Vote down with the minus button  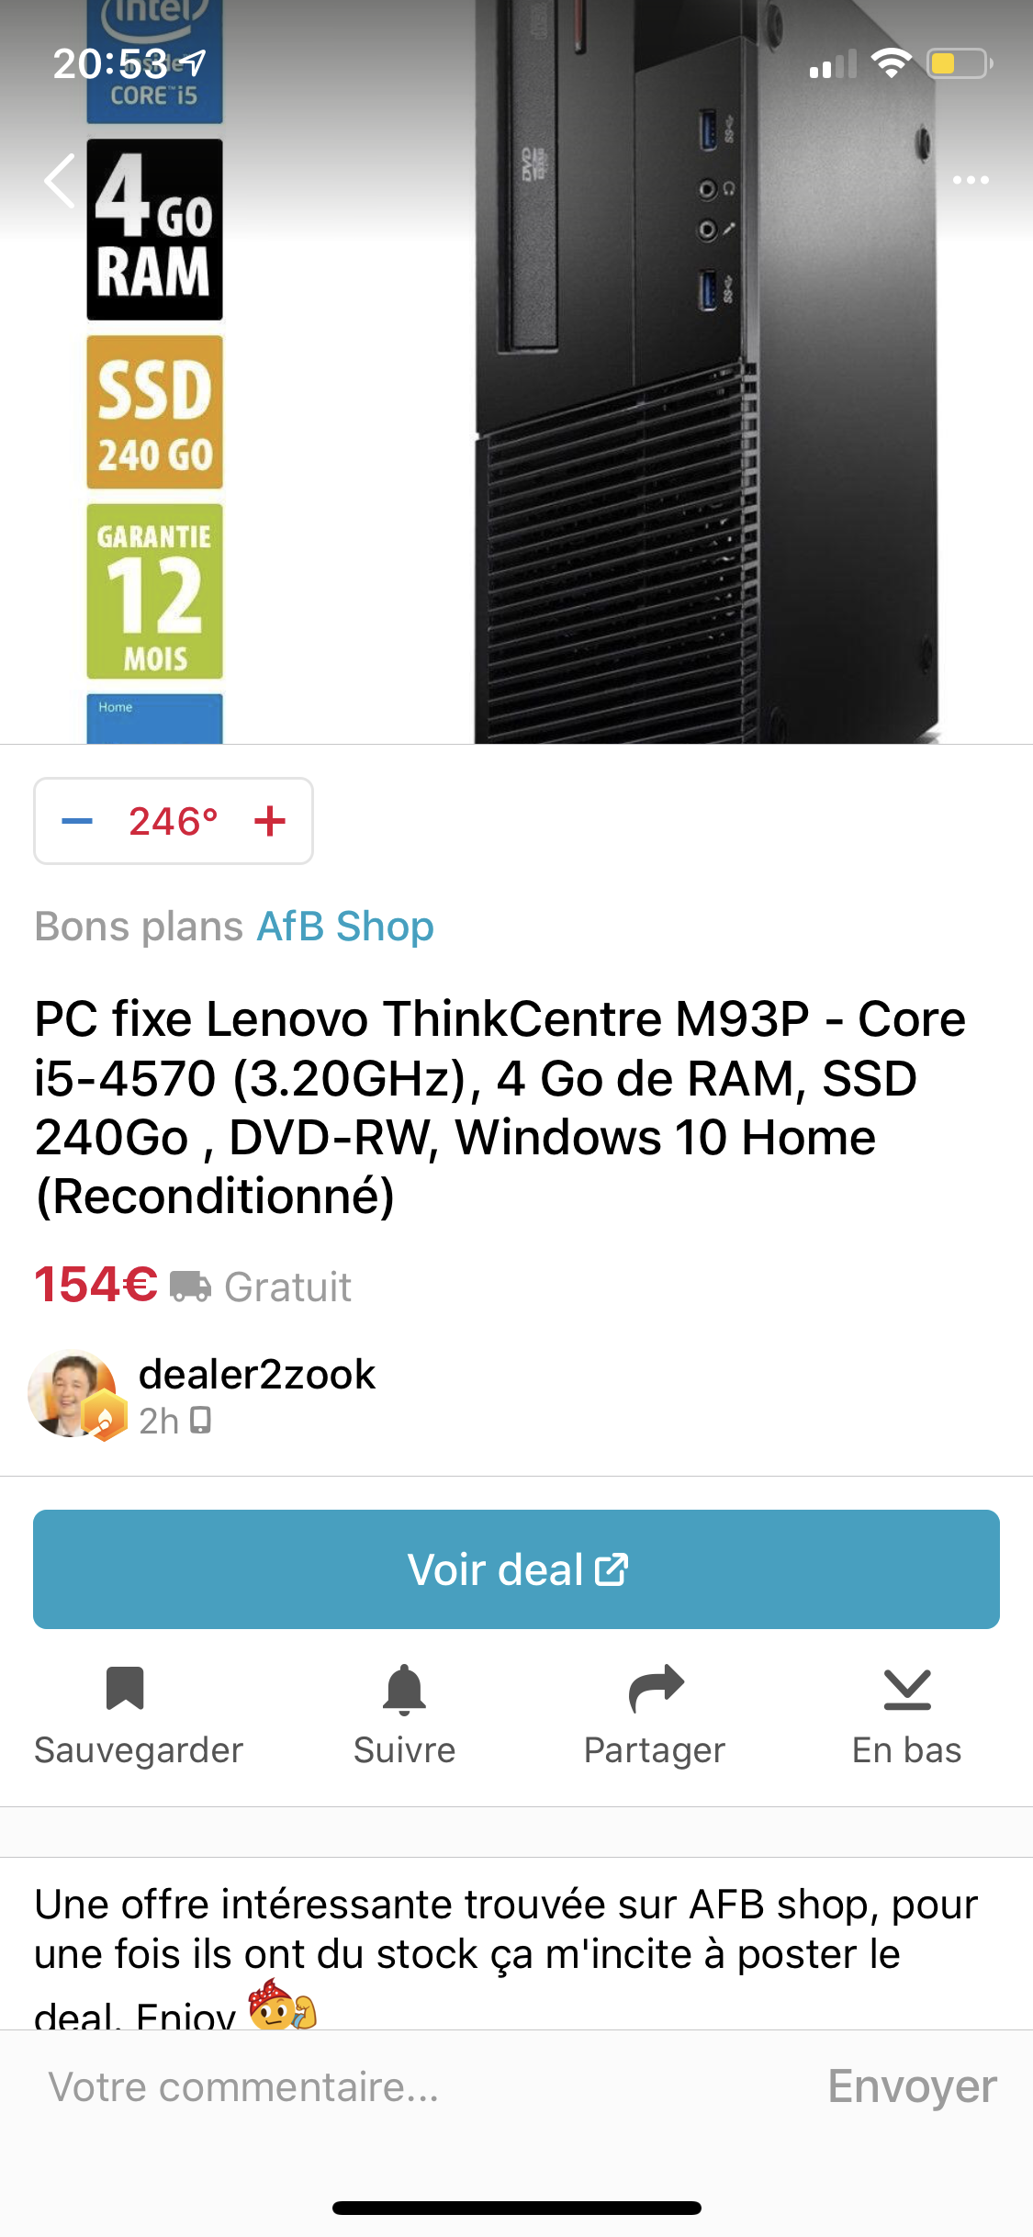tap(77, 821)
